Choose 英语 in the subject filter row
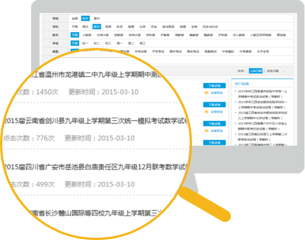 coord(108,26)
